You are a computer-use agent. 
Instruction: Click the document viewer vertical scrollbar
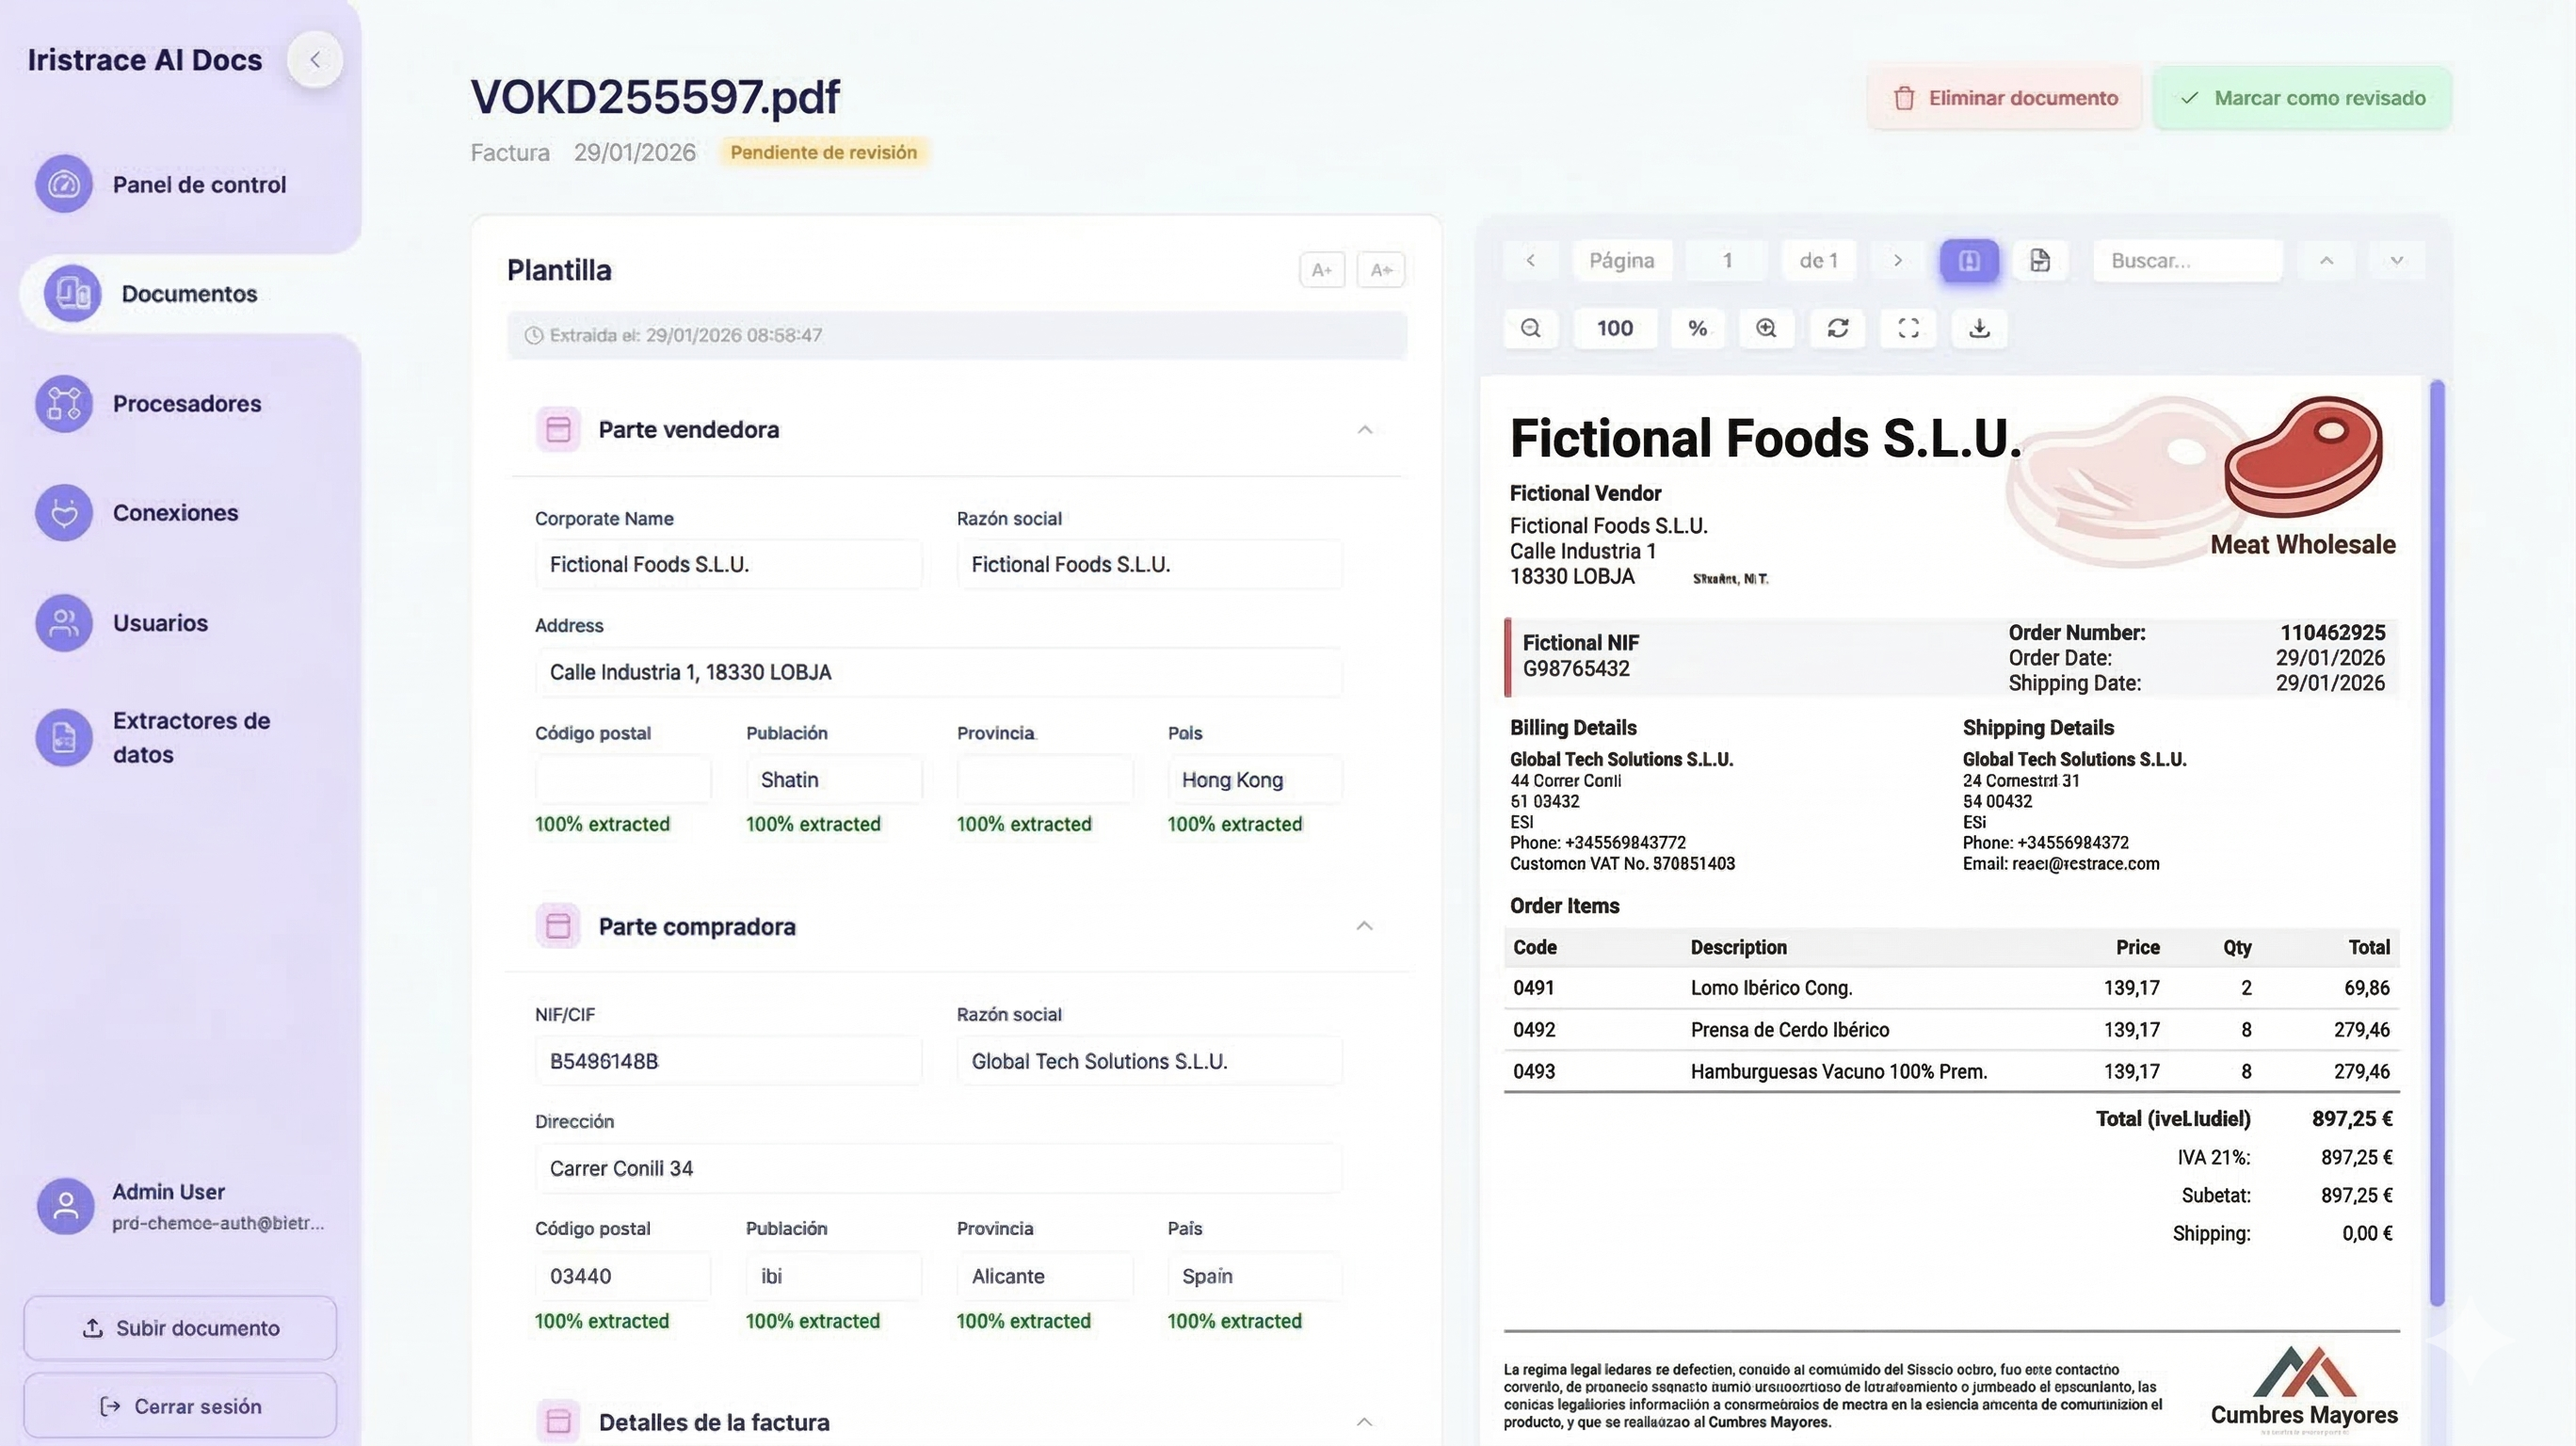coord(2437,840)
